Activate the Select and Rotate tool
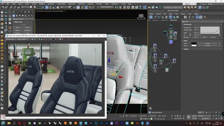 click(x=50, y=7)
